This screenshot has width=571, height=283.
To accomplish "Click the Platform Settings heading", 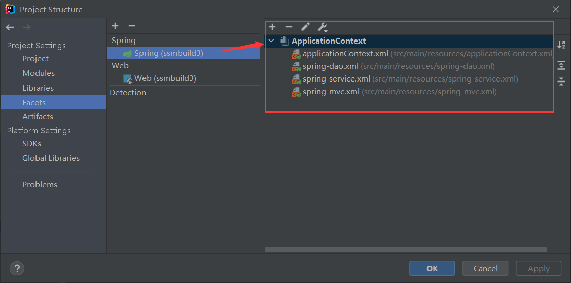I will (x=39, y=130).
